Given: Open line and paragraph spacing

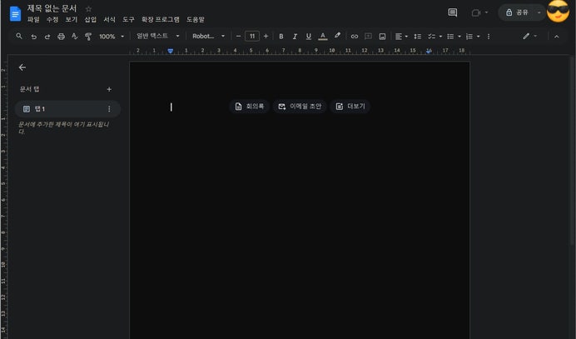Looking at the screenshot, I should 417,37.
